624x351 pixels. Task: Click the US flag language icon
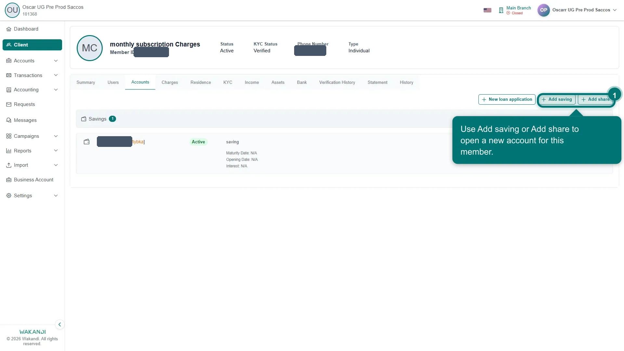pos(487,10)
